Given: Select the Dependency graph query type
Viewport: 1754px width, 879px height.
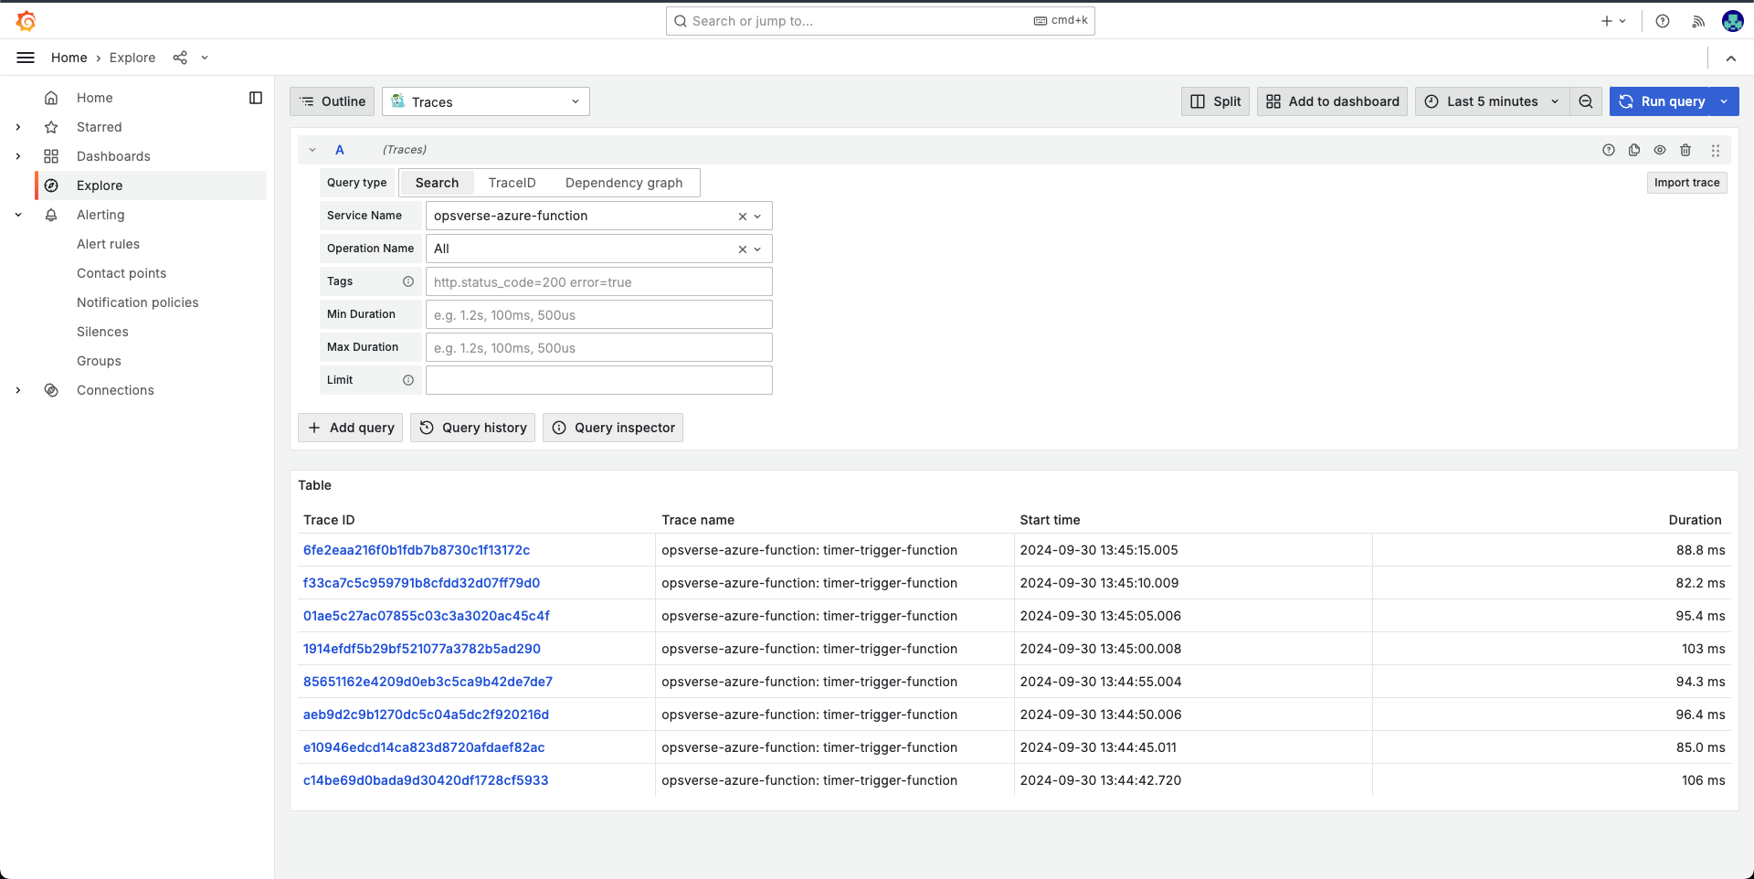Looking at the screenshot, I should [x=624, y=183].
